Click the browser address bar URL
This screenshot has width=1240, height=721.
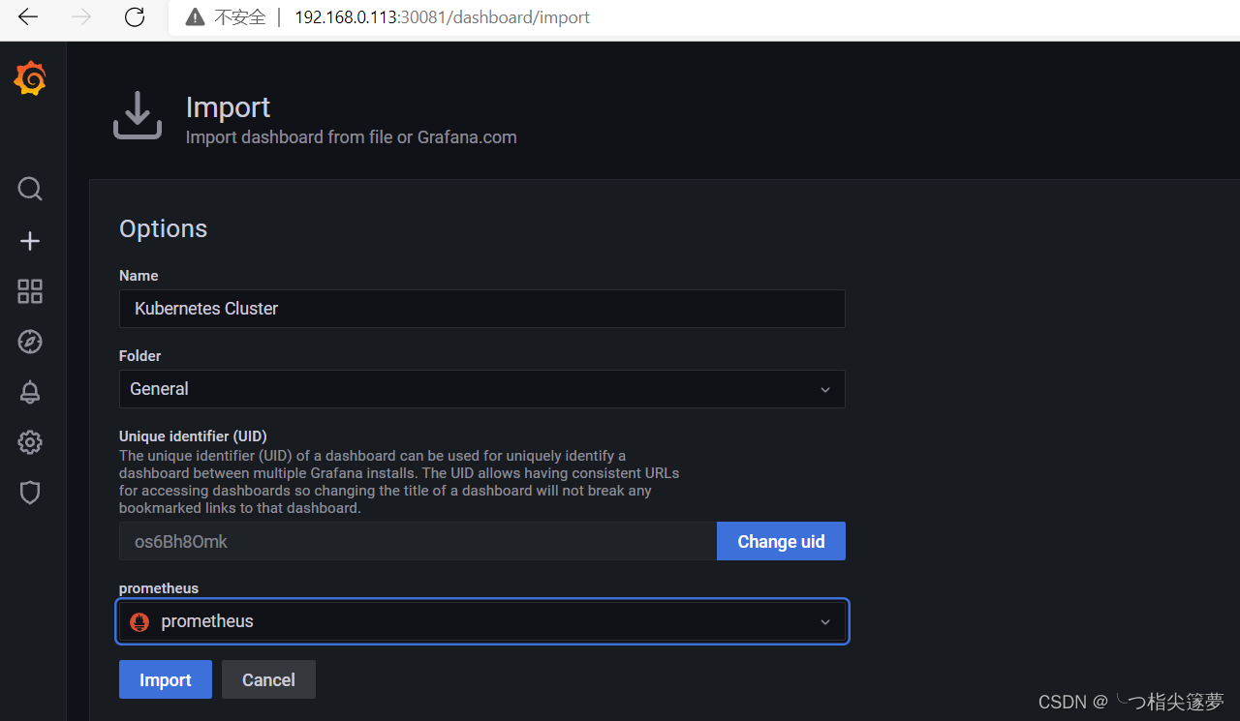(x=442, y=17)
